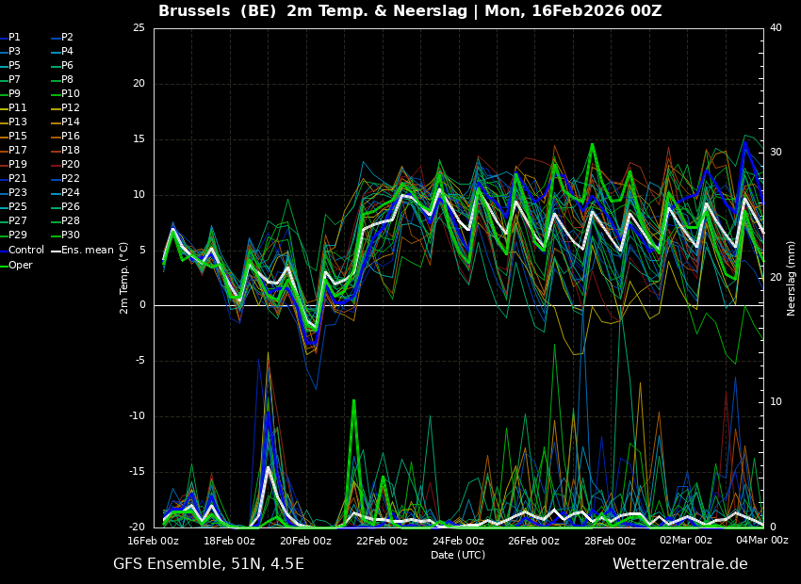Screen dimensions: 801x584
Task: Click the '2m Temp. (°C)' axis label
Action: pos(124,278)
